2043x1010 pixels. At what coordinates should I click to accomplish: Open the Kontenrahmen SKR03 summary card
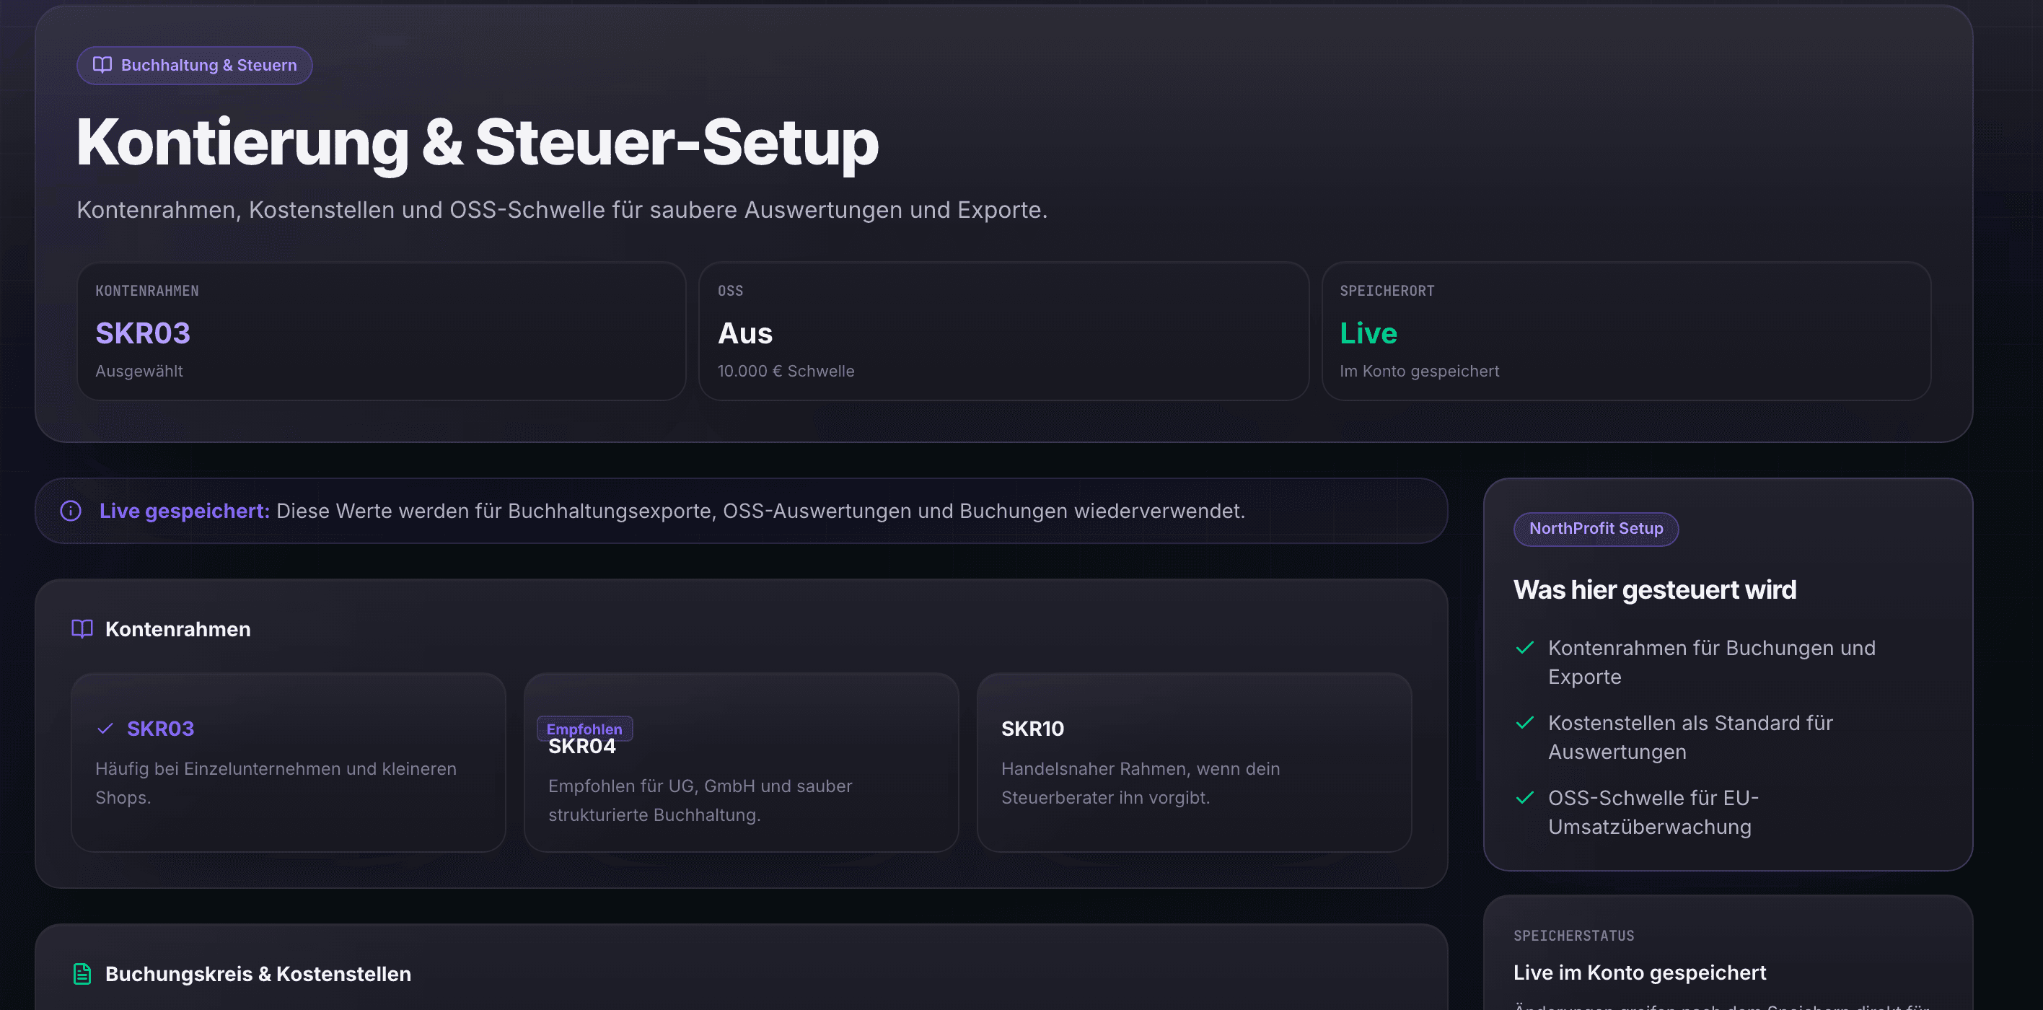[x=382, y=332]
